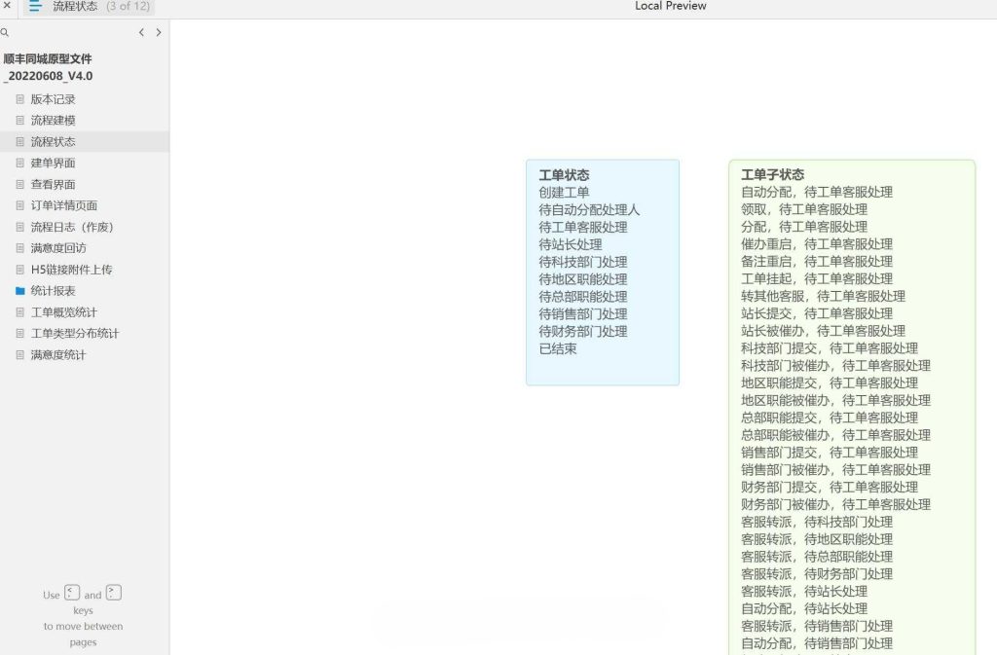Click the previous page arrow
This screenshot has height=655, width=997.
[142, 32]
